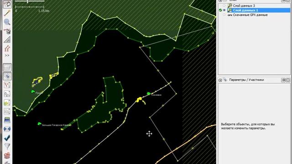
Task: Adjust the slider handle at the top of the map
Action: pos(27,1)
